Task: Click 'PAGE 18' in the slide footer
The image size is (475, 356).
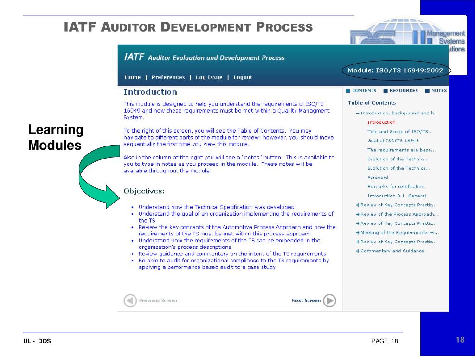Action: point(385,341)
